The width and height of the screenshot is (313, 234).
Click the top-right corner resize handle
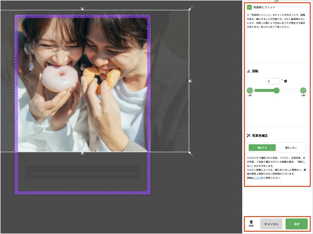click(190, 9)
